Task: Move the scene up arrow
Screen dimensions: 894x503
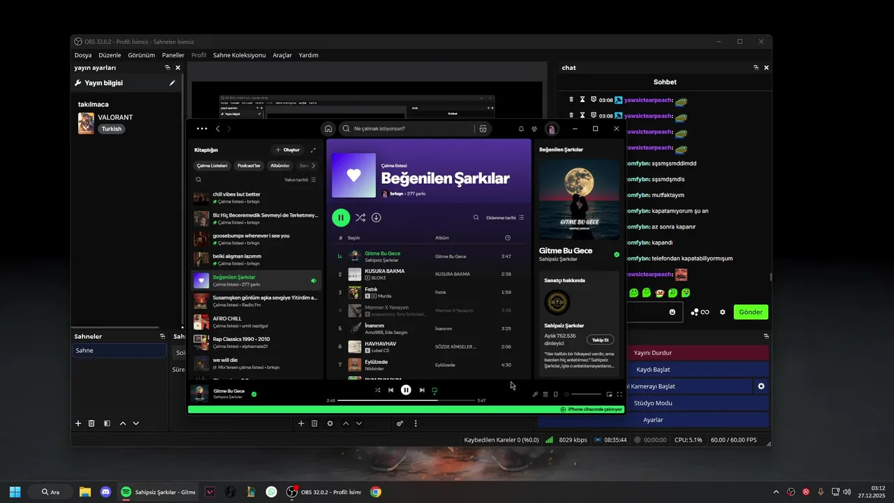Action: pos(123,423)
